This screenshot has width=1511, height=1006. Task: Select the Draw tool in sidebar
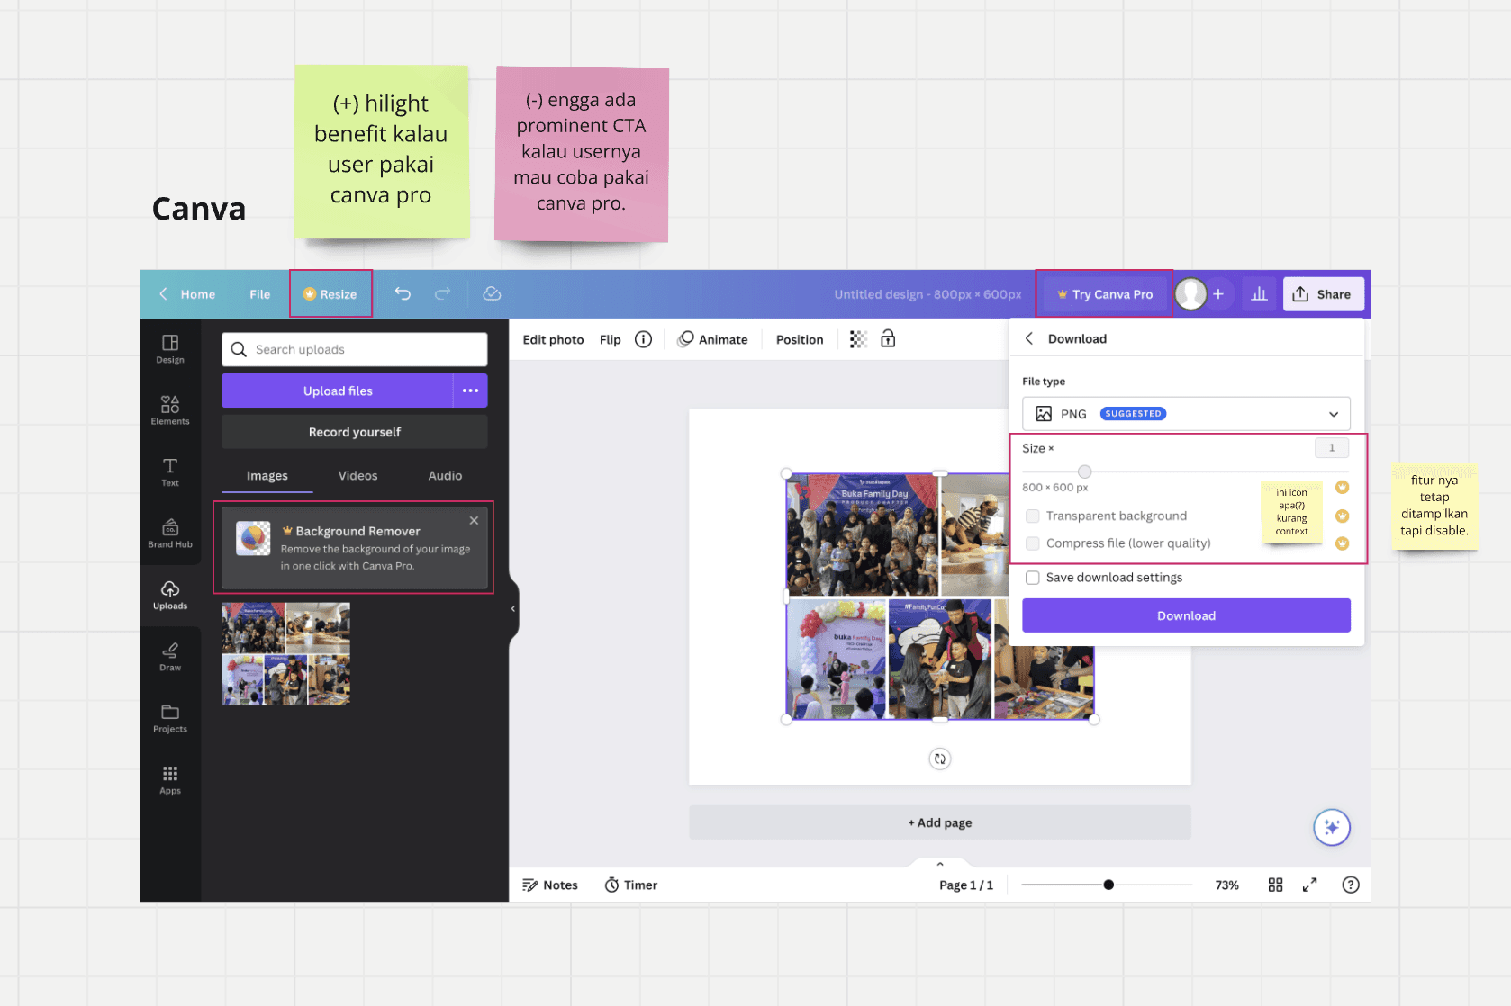tap(170, 657)
